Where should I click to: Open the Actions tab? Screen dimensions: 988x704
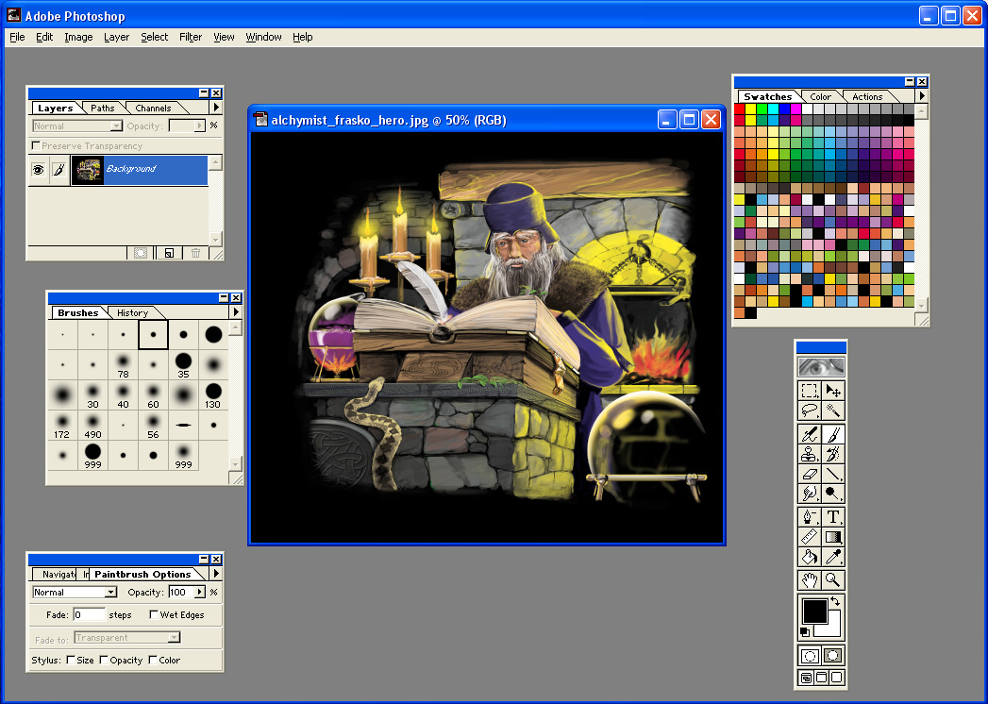click(x=867, y=96)
